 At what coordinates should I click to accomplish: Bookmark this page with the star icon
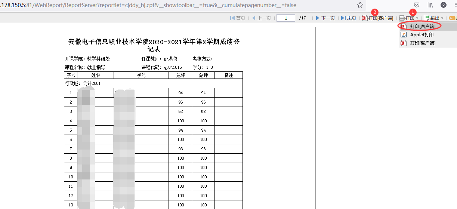click(360, 5)
